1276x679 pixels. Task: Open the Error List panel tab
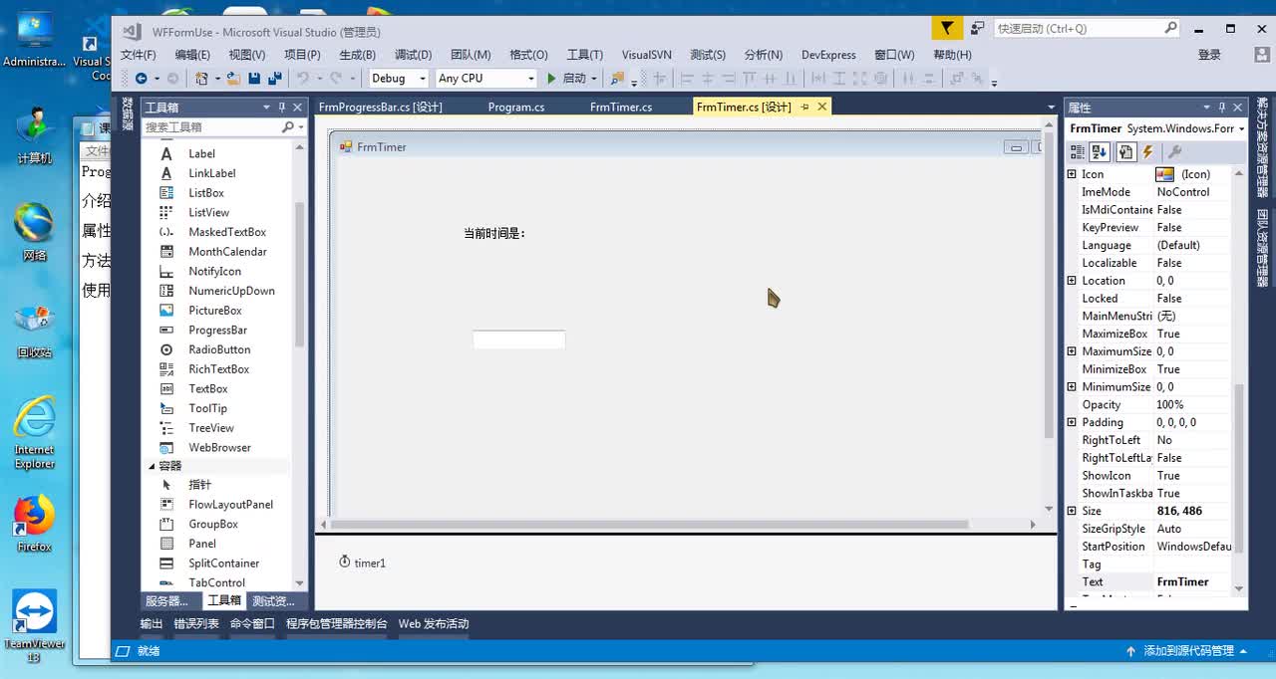196,624
